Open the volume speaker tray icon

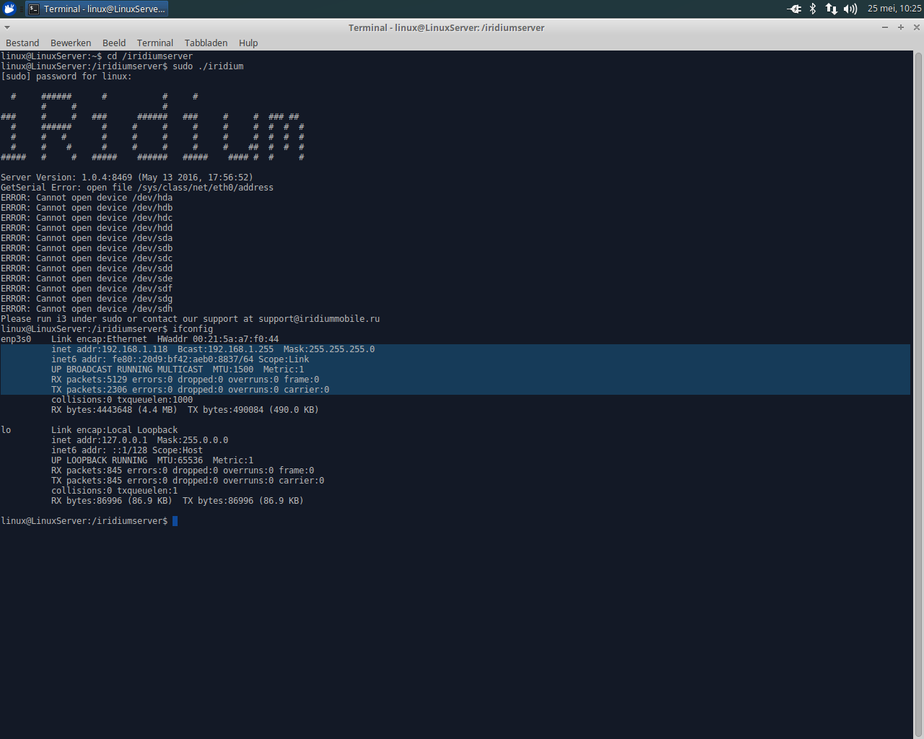coord(850,9)
